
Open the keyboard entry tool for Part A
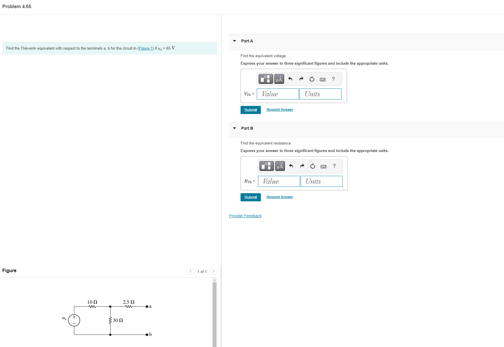(322, 79)
